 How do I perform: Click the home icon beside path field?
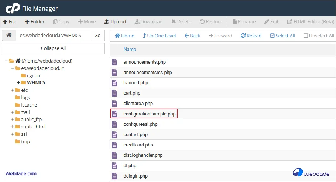coord(9,36)
